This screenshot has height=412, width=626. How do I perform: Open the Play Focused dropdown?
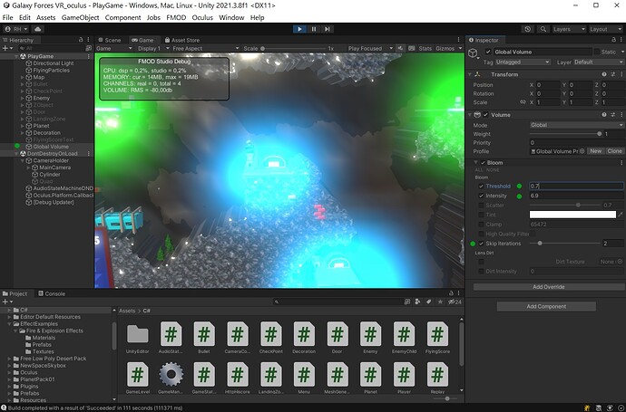tap(370, 48)
